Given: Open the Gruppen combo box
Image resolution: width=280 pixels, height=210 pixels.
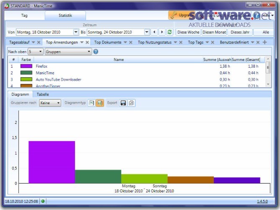Looking at the screenshot, I should point(68,52).
